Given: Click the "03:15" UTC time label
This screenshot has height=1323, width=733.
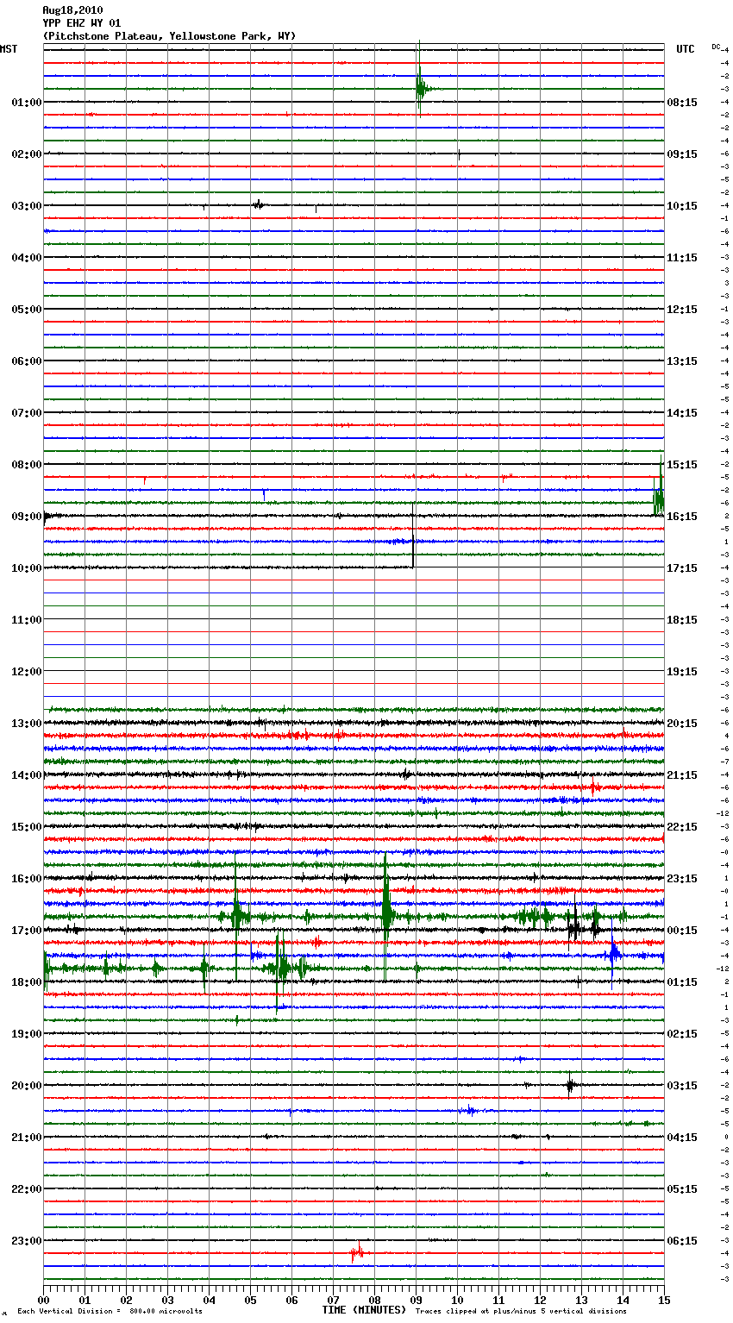Looking at the screenshot, I should click(682, 1086).
